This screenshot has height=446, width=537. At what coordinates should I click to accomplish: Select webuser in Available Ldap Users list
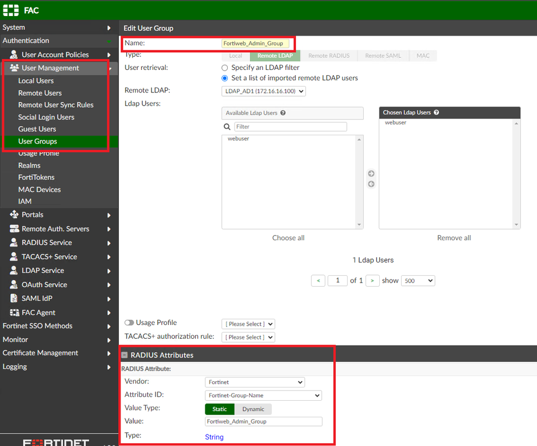point(238,139)
